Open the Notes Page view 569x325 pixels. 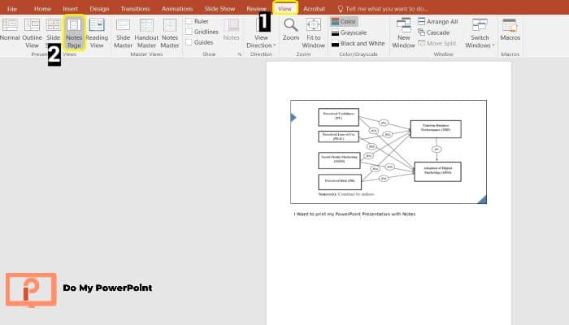coord(74,31)
